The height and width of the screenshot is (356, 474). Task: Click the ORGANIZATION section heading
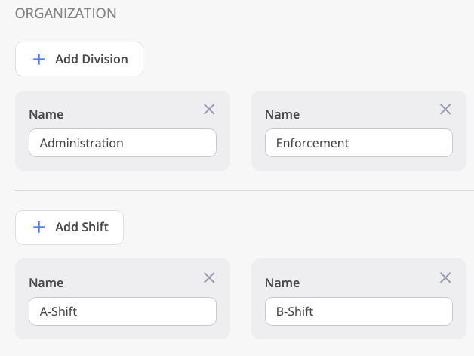(x=66, y=14)
